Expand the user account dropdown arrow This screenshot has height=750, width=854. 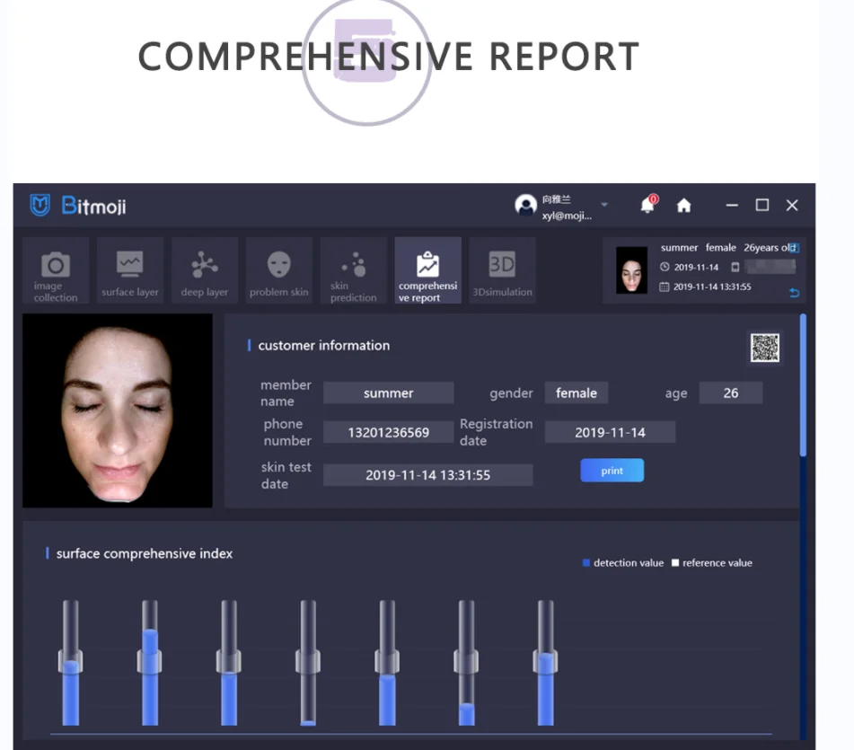coord(604,205)
